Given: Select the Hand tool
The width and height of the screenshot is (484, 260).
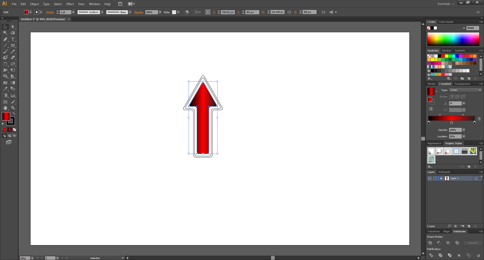Looking at the screenshot, I should tap(5, 108).
